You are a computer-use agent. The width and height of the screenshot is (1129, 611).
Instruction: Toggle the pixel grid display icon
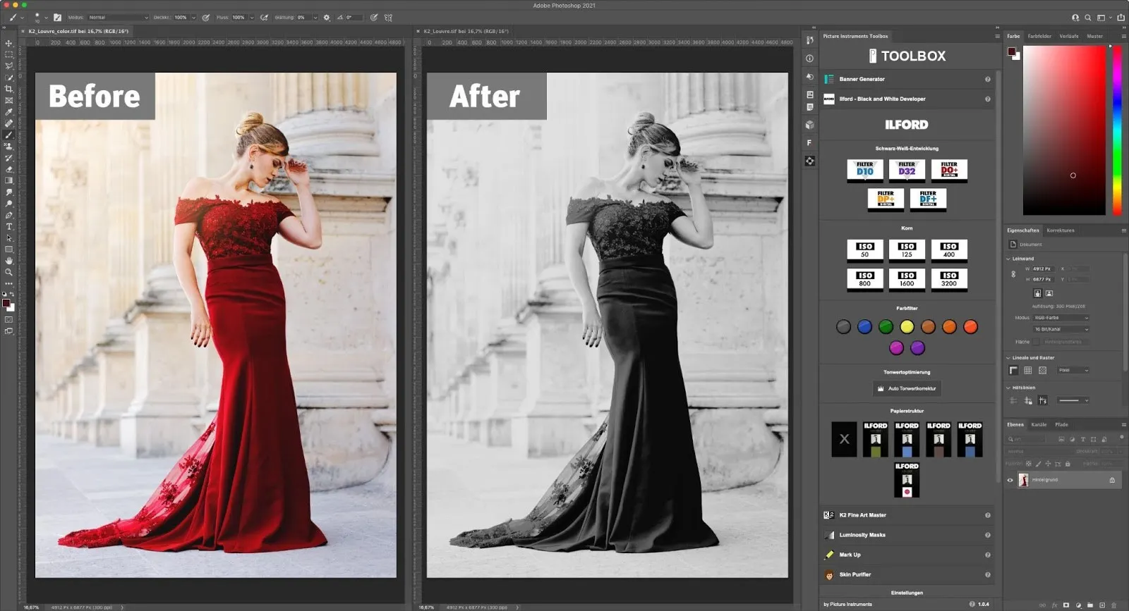[x=1042, y=370]
